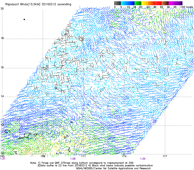Screen dimensions: 194x170
Task: Click the purple "1:38" time label
Action: click(73, 159)
